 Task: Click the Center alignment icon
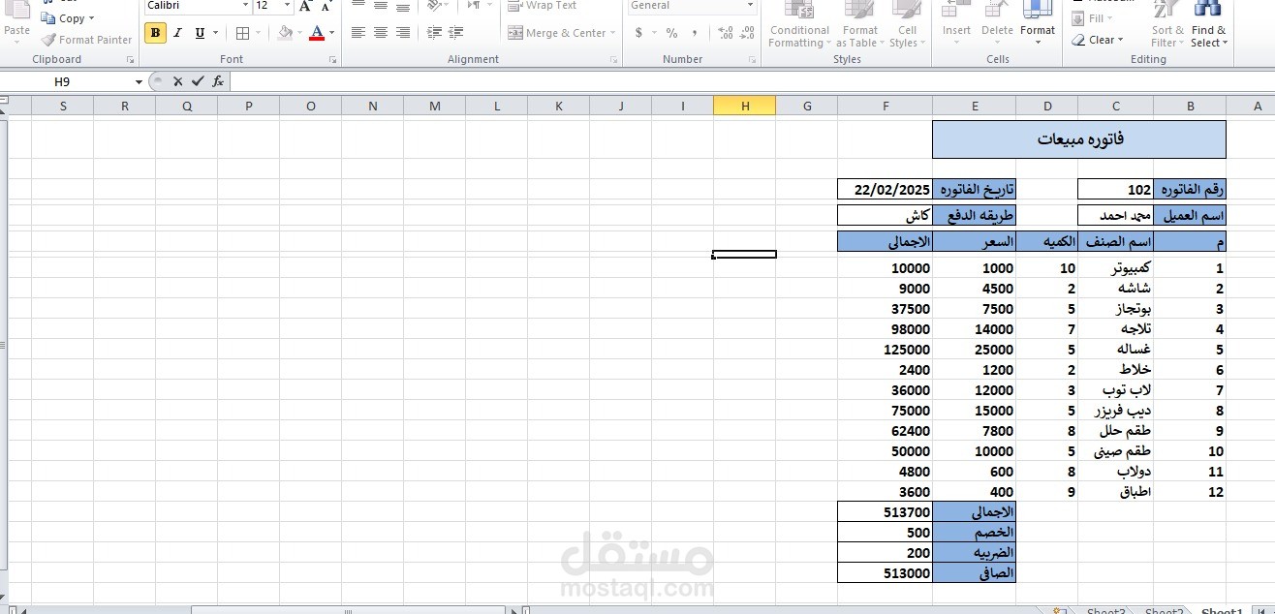pyautogui.click(x=381, y=33)
